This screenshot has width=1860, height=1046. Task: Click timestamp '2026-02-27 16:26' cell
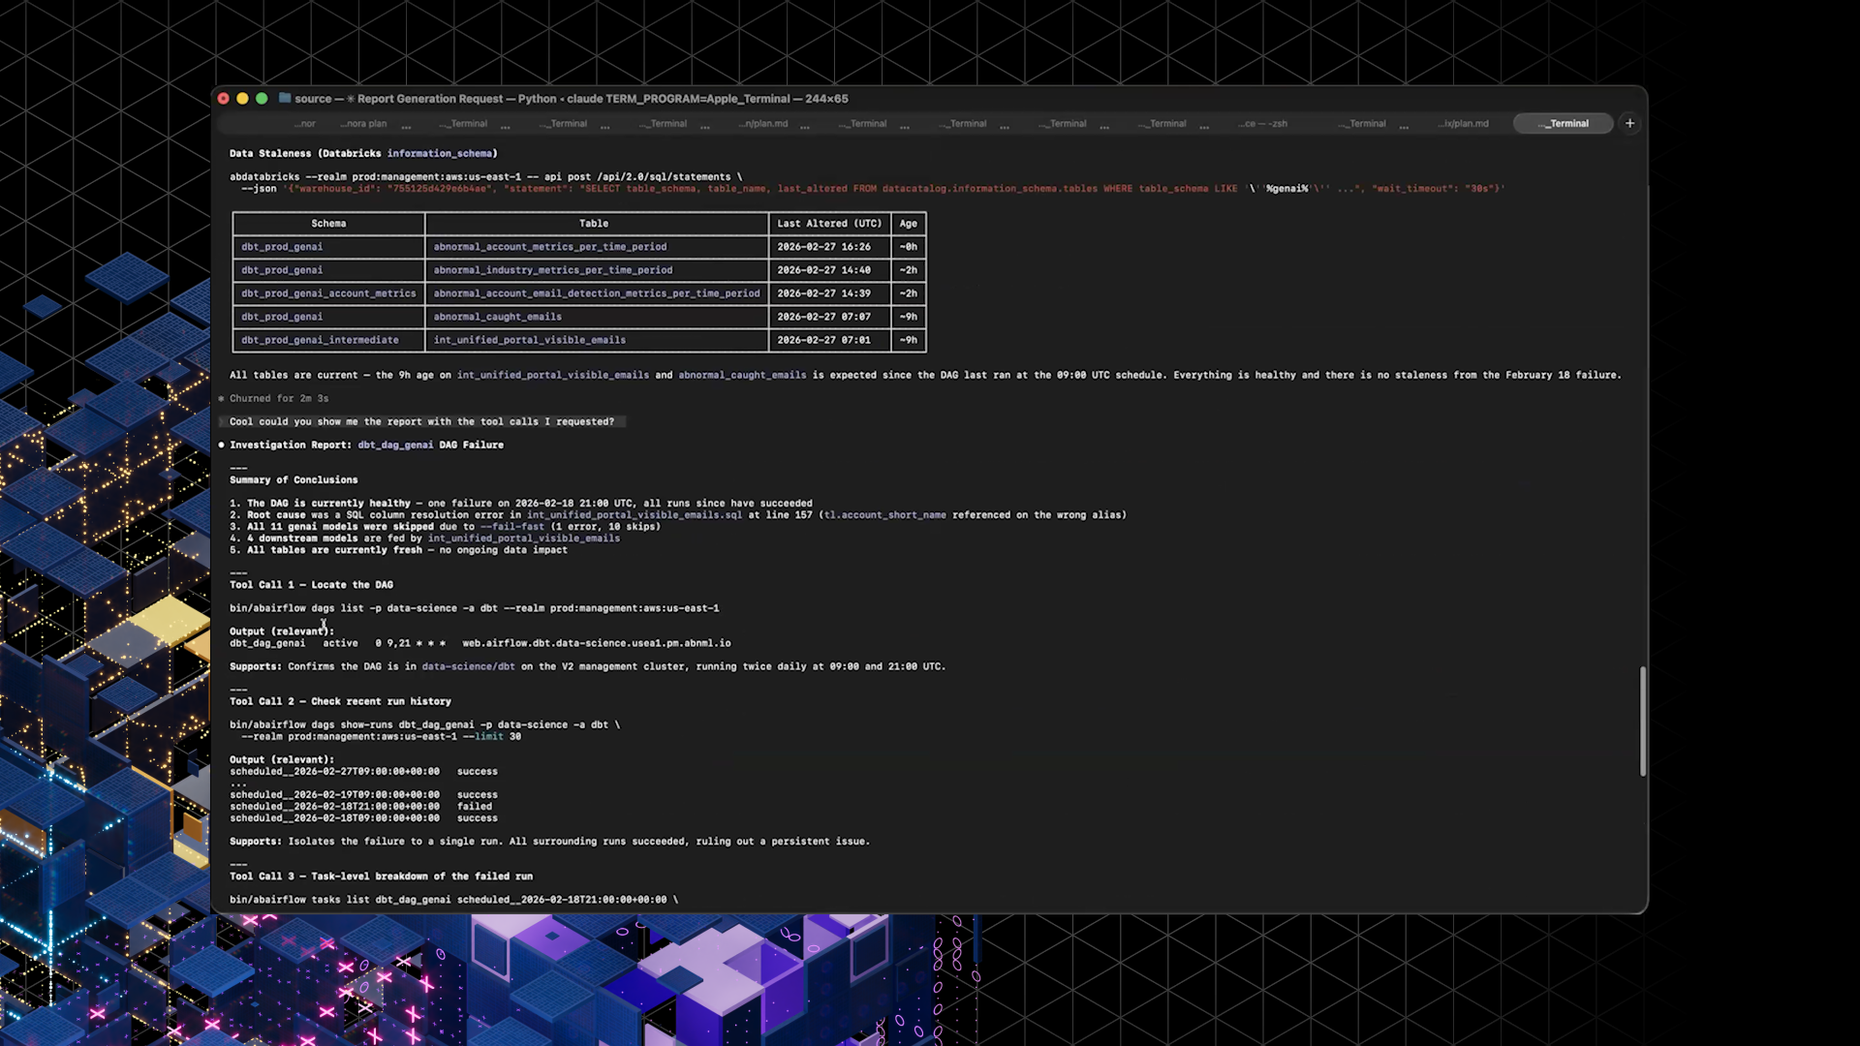(823, 247)
